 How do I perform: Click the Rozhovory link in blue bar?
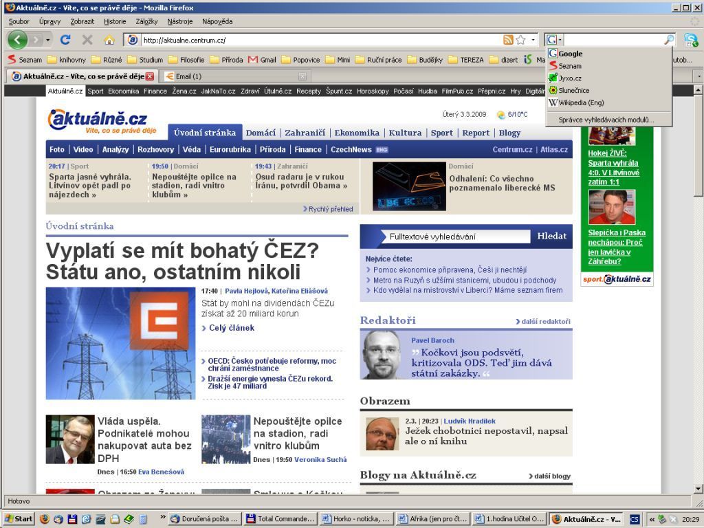click(156, 149)
